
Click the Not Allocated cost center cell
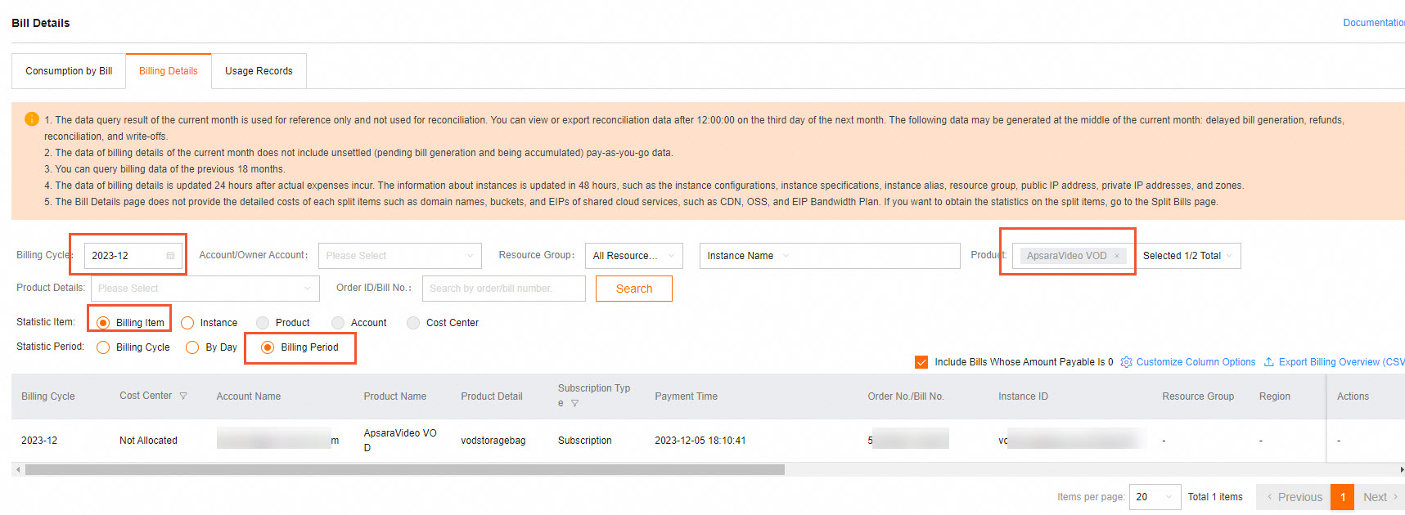click(148, 441)
